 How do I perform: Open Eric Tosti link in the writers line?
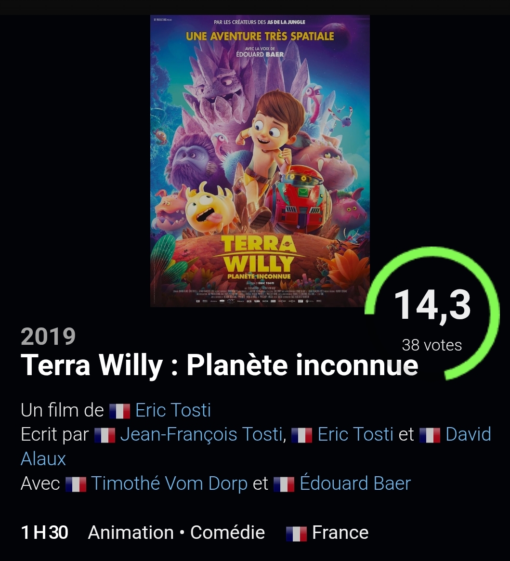pos(356,434)
